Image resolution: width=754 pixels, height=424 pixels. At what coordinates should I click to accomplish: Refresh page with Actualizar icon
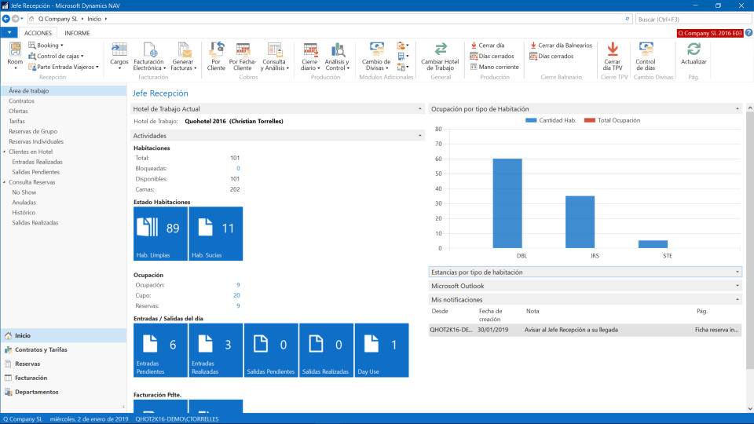[x=694, y=53]
